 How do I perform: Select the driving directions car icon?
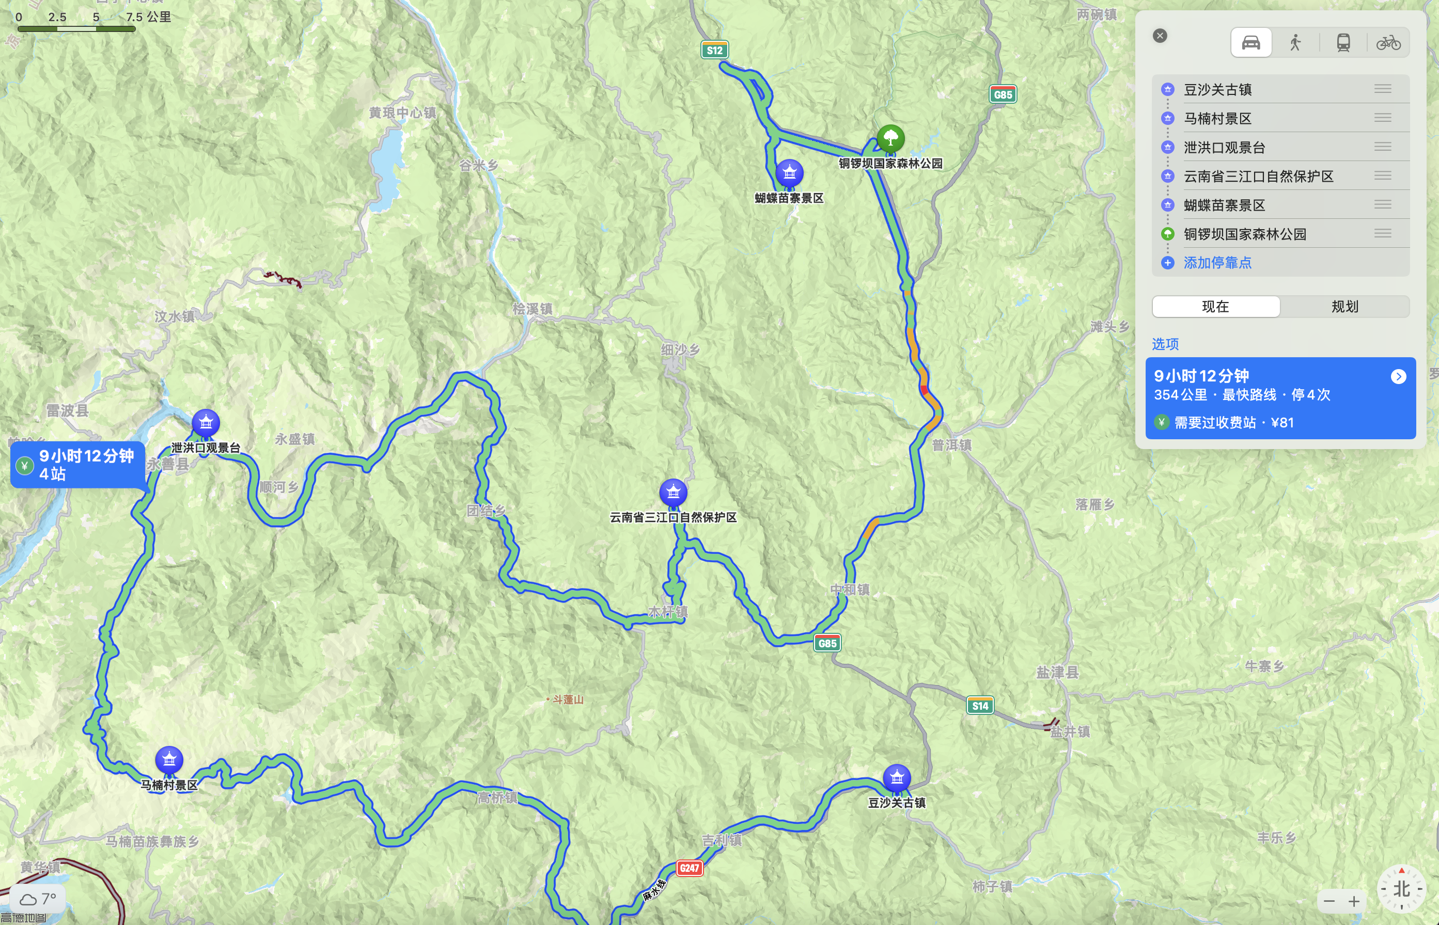[x=1251, y=43]
